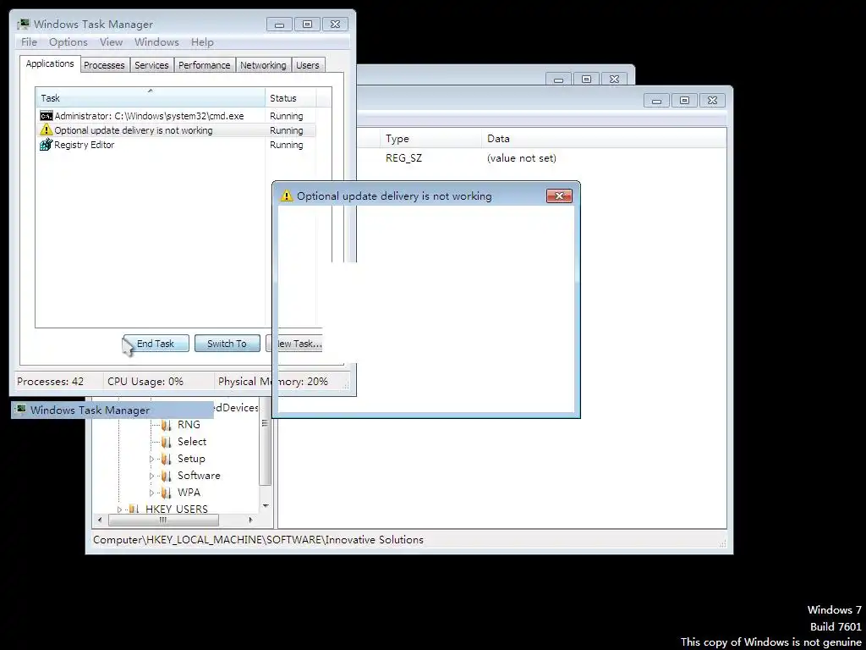Click the Registry tree scroll down arrow

(266, 506)
